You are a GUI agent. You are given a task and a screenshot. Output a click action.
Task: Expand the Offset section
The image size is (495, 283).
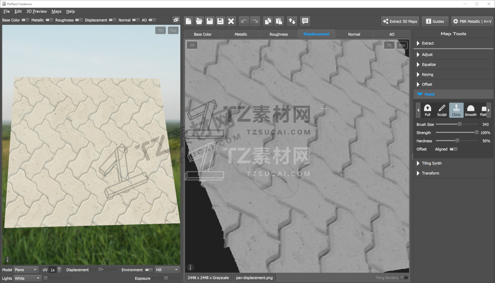pyautogui.click(x=454, y=85)
